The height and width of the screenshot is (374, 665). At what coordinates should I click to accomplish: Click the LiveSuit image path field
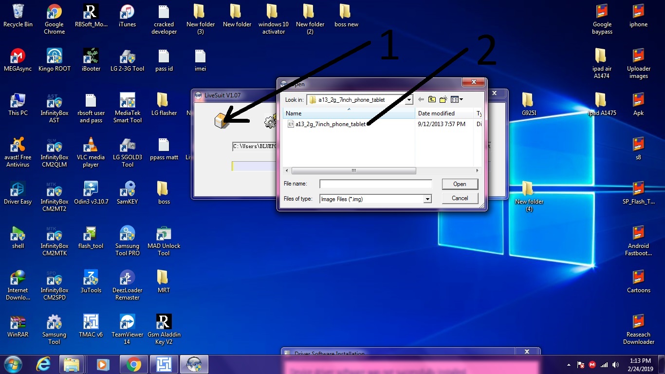tap(255, 146)
